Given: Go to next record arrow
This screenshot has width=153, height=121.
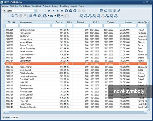Looking at the screenshot, I should 58,11.
